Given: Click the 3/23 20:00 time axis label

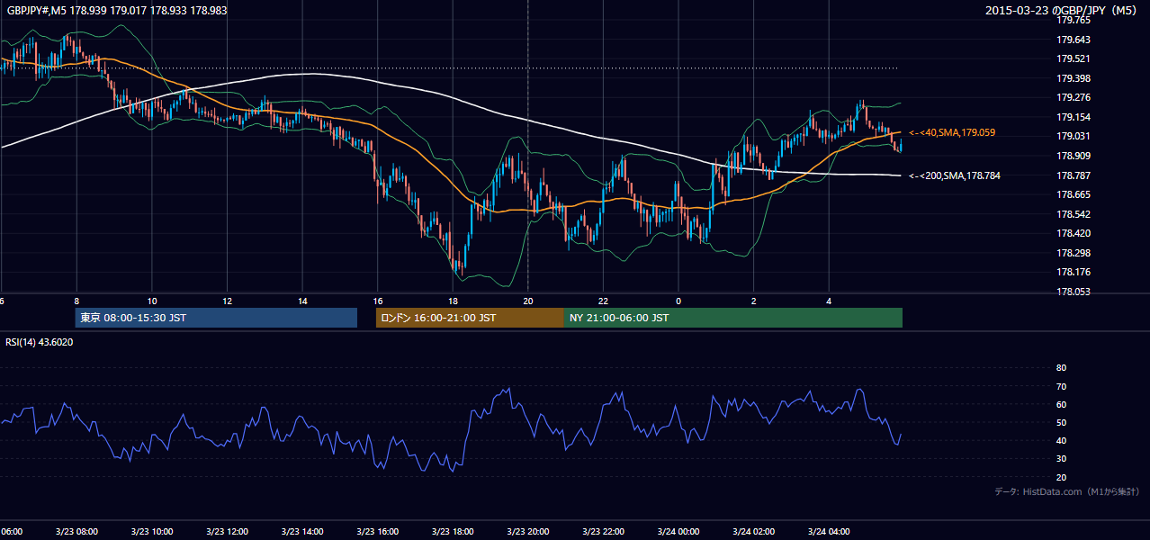Looking at the screenshot, I should (527, 532).
